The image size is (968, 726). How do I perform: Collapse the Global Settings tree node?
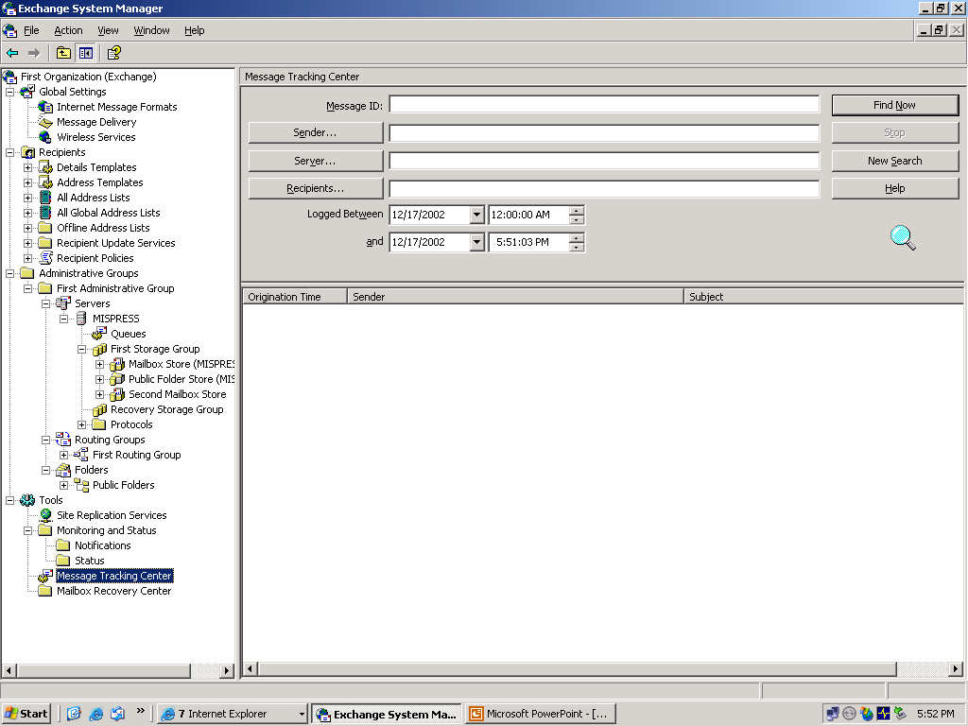click(x=9, y=92)
